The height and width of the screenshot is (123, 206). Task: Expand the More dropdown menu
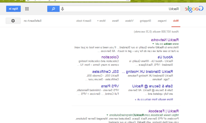point(101,21)
